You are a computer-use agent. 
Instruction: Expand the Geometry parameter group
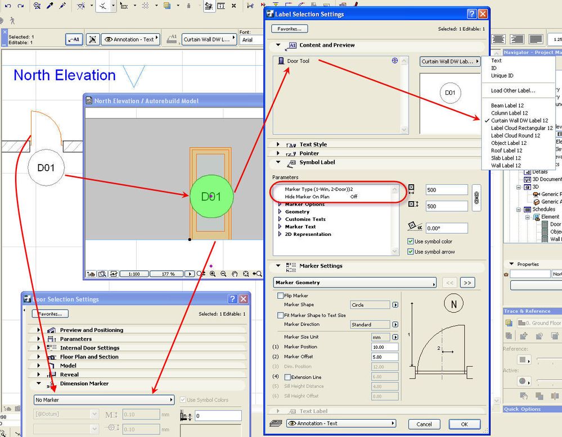coord(280,212)
